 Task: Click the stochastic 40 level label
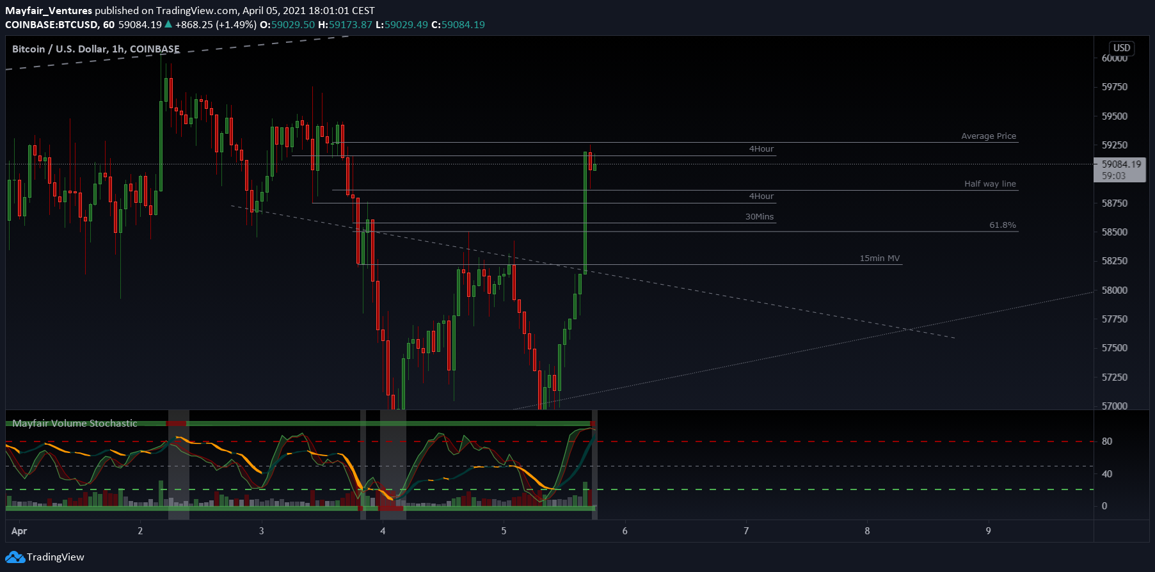click(1107, 474)
